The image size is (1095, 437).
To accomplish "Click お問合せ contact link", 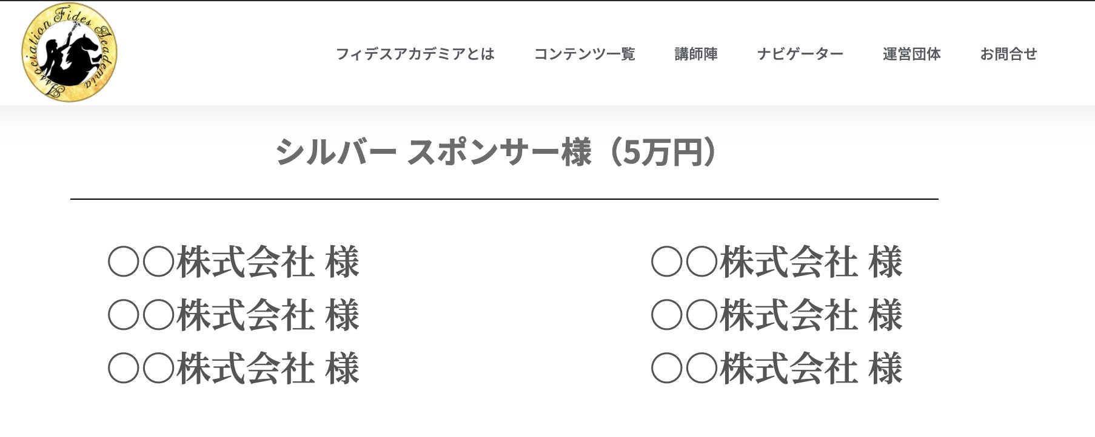I will point(1008,54).
